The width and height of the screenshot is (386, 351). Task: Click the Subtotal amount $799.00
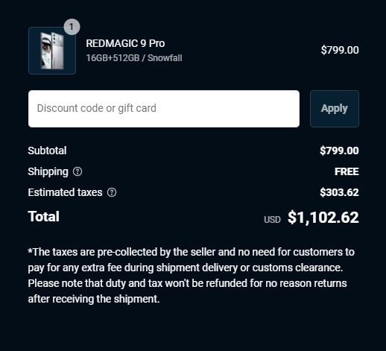click(339, 151)
